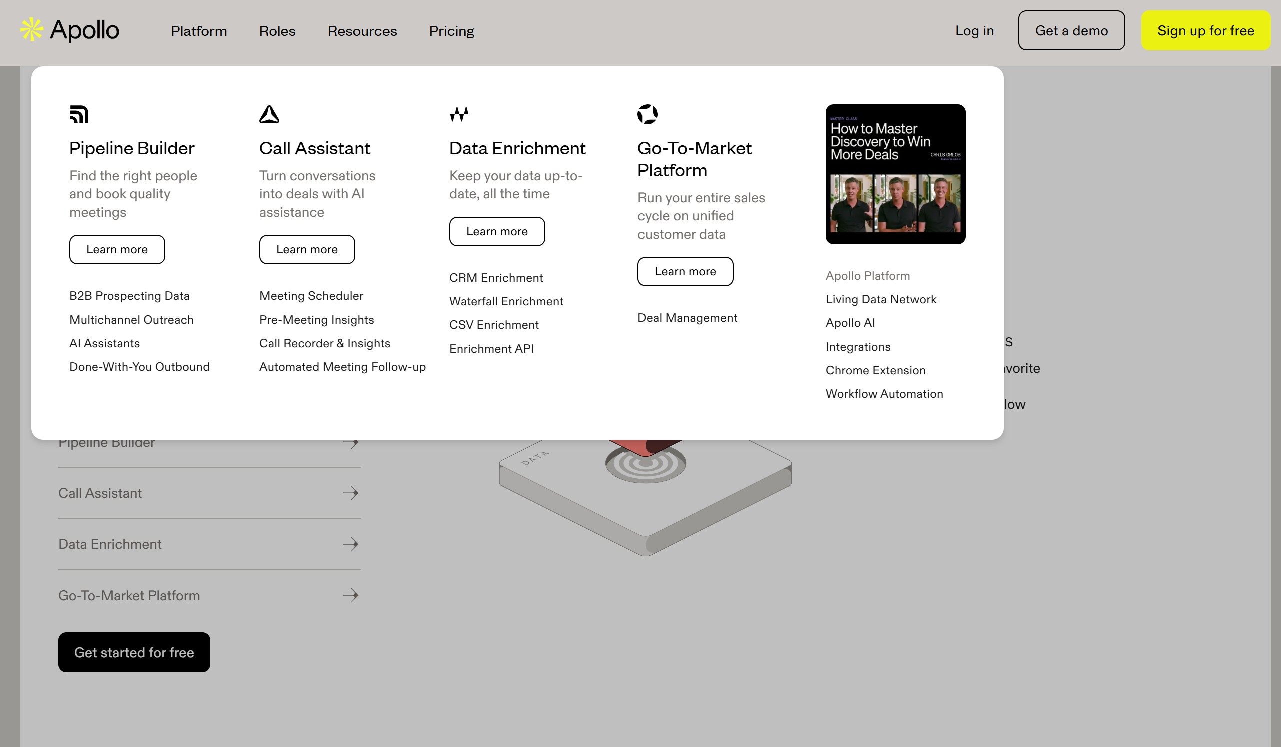Click the Call Assistant heading in menu
This screenshot has height=747, width=1281.
coord(314,148)
